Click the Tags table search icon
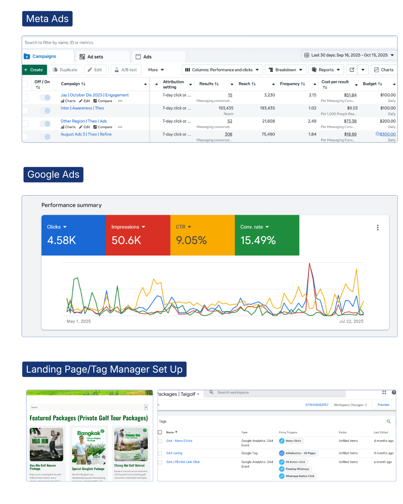This screenshot has width=403, height=504. coord(388,421)
